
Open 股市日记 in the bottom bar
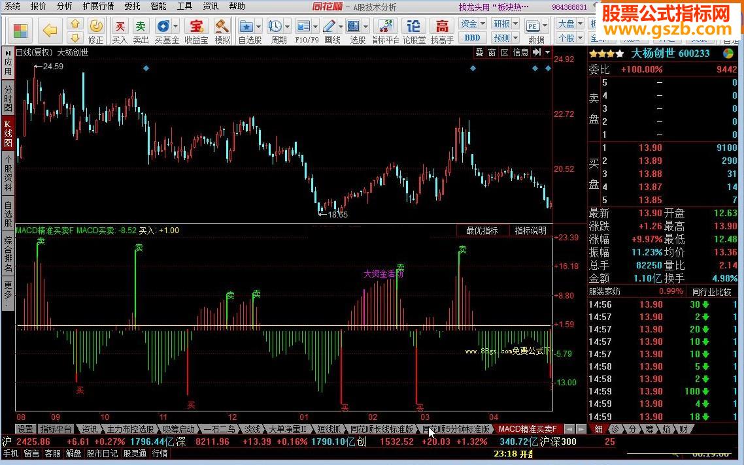(x=102, y=453)
